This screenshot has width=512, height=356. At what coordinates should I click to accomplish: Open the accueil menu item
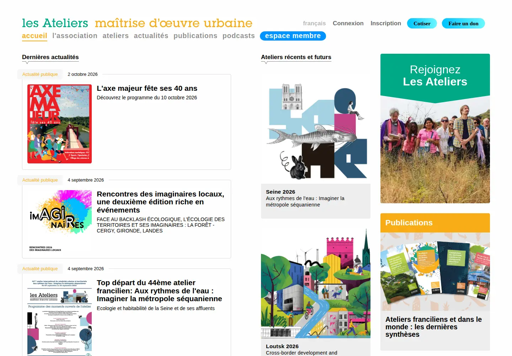(34, 36)
